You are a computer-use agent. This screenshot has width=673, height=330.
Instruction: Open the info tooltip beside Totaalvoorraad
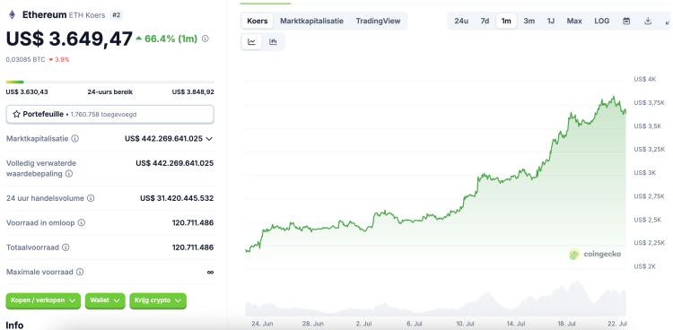coord(66,247)
